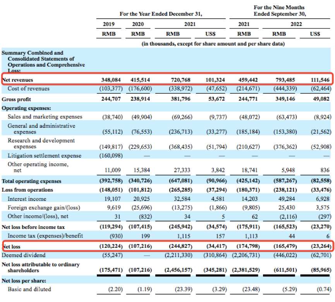Screen dimensions: 335x302
Task: Select the Deemed dividend row label
Action: pos(23,255)
